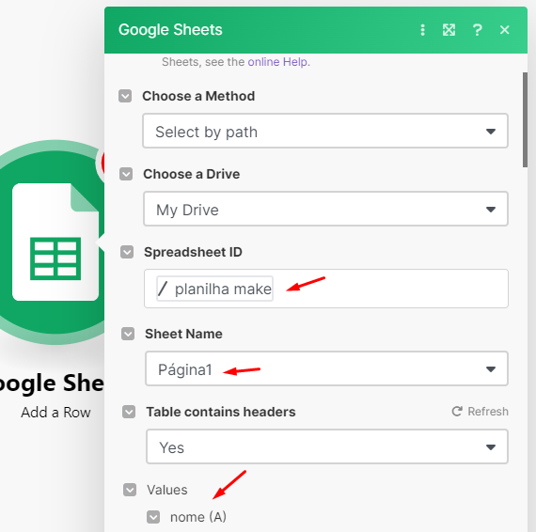Click the Sheet Name label
The height and width of the screenshot is (532, 536).
click(x=183, y=334)
